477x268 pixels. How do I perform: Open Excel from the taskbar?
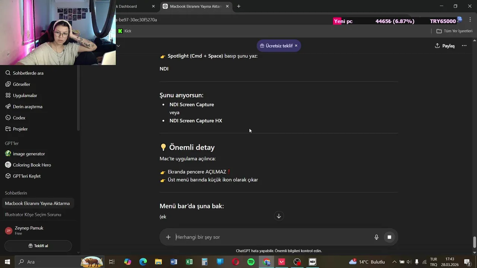pos(189,262)
